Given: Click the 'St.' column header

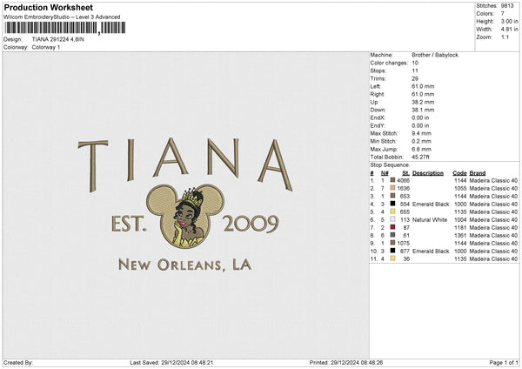Looking at the screenshot, I should (405, 173).
